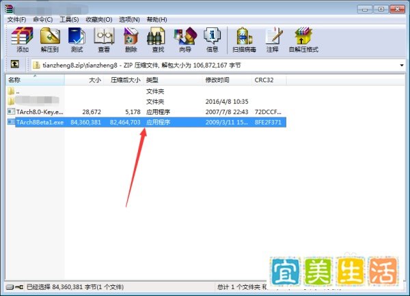Select the parent folder ".." icon
Screen dimensions: 410x296
pyautogui.click(x=11, y=91)
